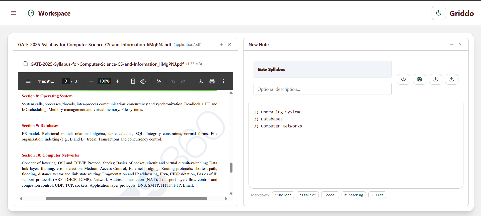Close the GATE syllabus PDF panel
Image resolution: width=481 pixels, height=216 pixels.
[230, 44]
